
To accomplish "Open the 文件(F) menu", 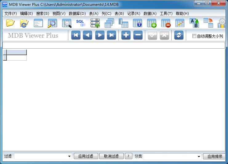I will 11,13.
